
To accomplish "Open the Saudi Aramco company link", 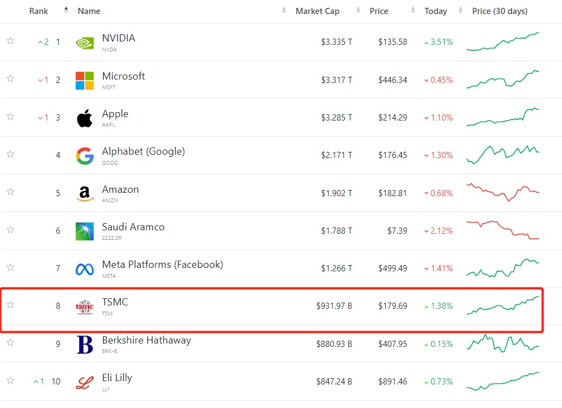I will [133, 227].
